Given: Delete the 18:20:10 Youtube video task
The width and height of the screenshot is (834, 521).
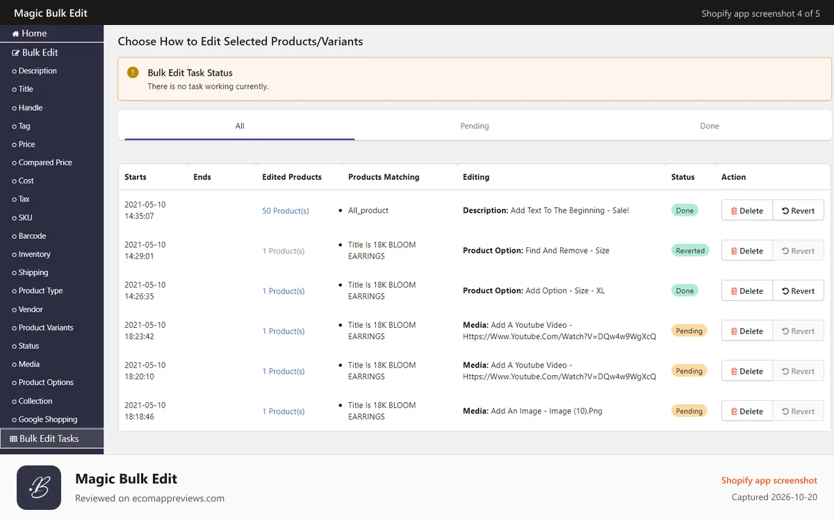Looking at the screenshot, I should (747, 372).
